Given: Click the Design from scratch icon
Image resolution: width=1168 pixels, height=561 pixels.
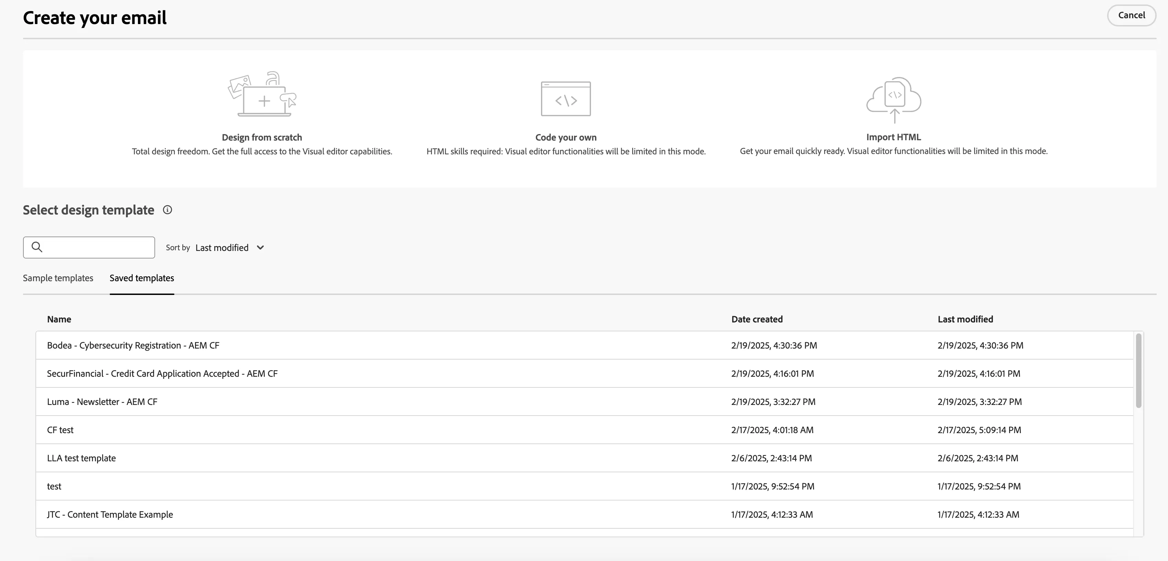Looking at the screenshot, I should click(x=262, y=94).
